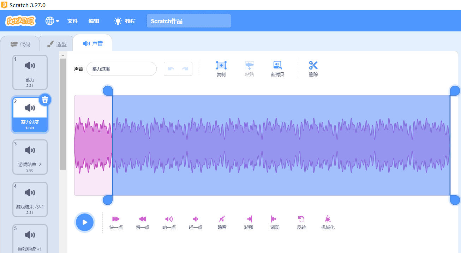Delete sound 蓄力过度 with trash icon
The height and width of the screenshot is (253, 461).
(x=45, y=100)
